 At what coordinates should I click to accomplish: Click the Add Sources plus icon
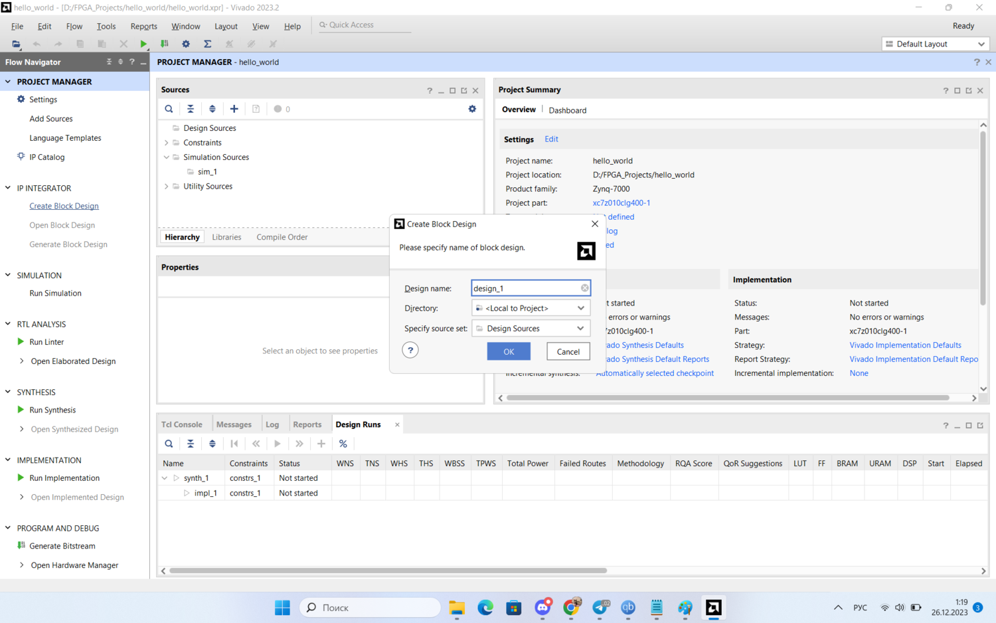234,109
